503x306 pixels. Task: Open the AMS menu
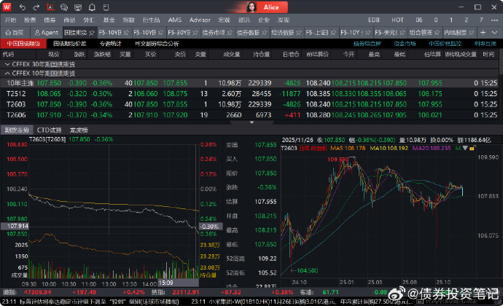click(175, 20)
